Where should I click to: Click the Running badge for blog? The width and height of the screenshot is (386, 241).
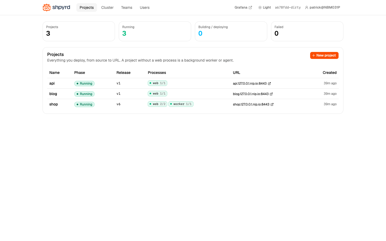(x=84, y=94)
